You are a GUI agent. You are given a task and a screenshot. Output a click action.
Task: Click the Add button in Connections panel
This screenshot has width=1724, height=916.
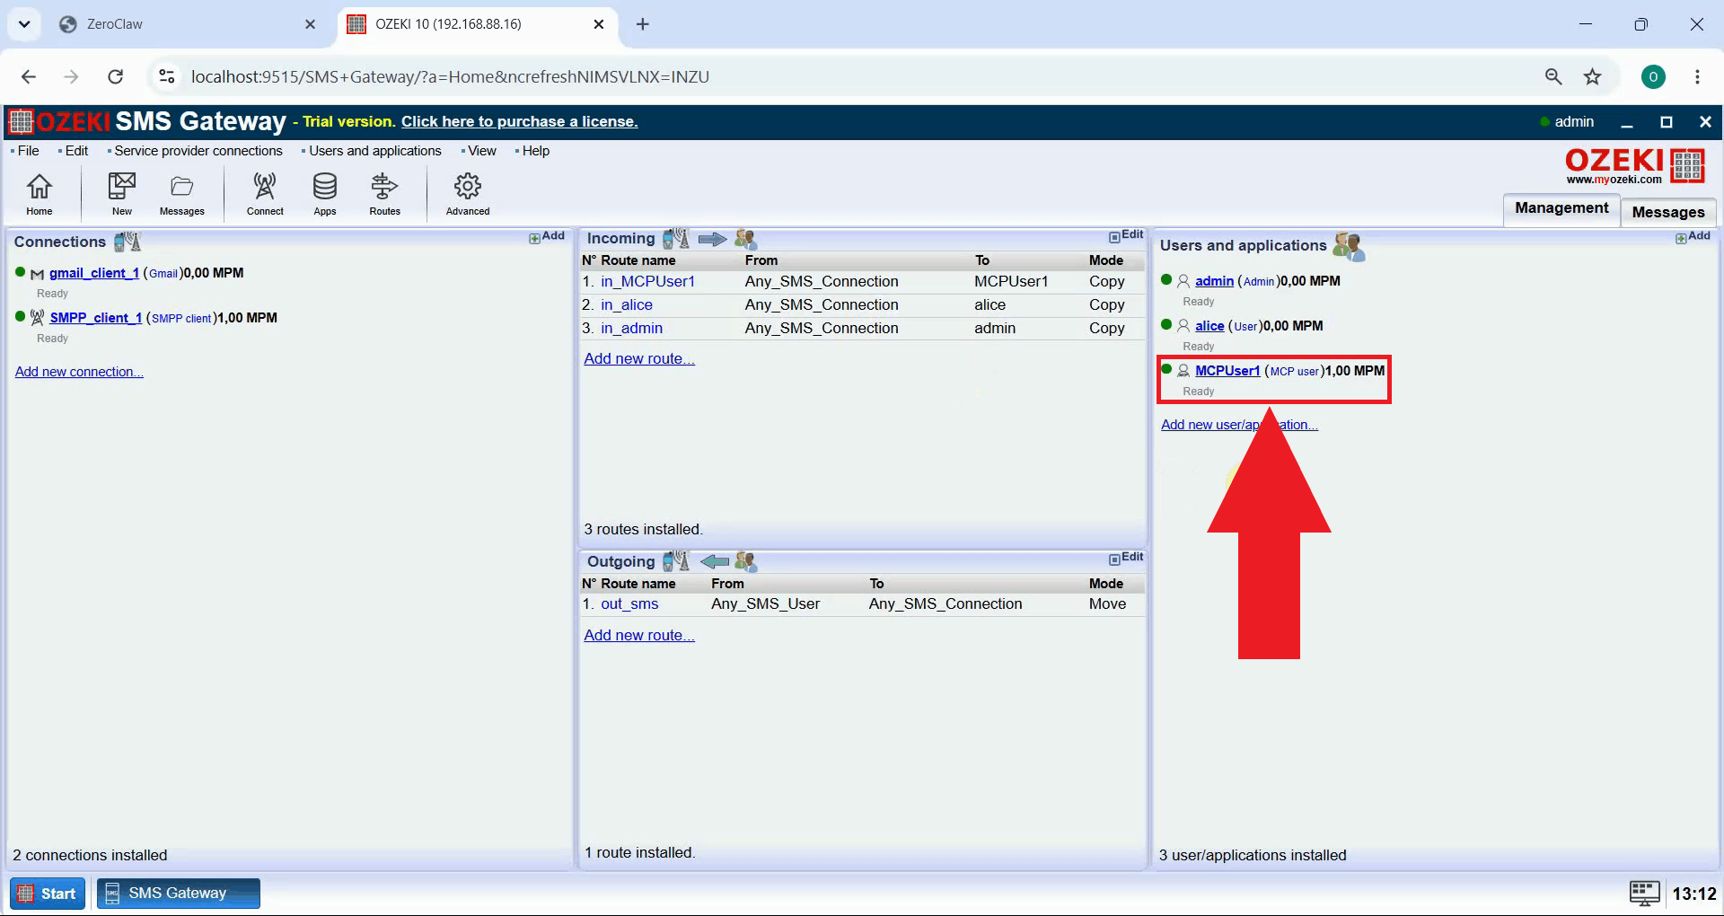[x=547, y=236]
